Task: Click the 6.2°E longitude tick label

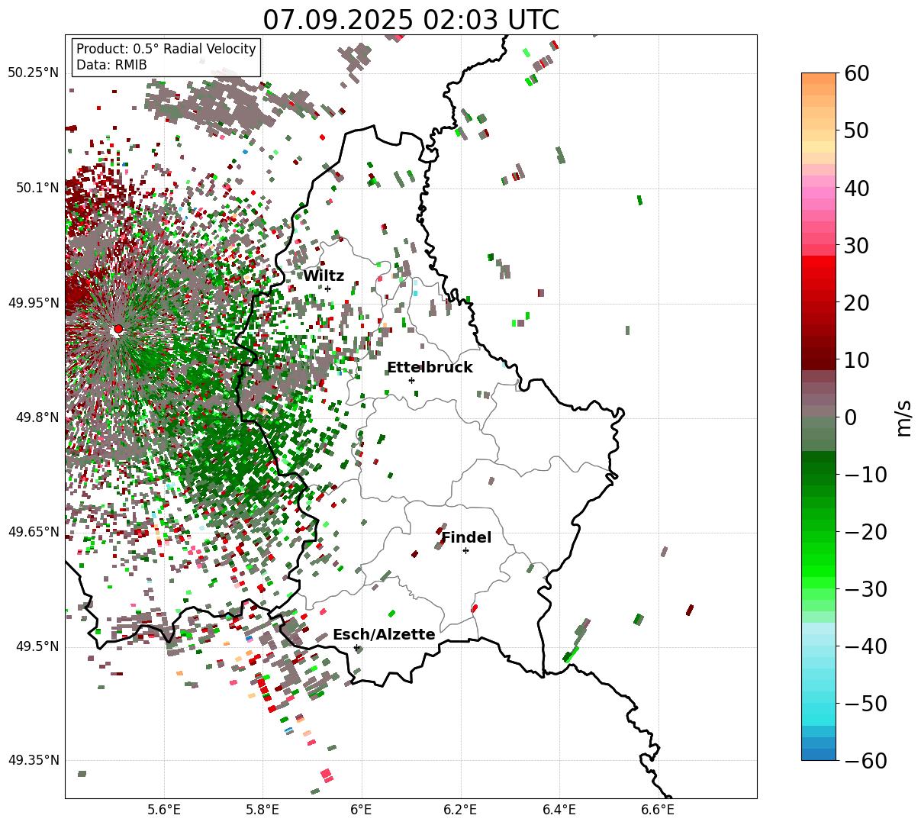Action: (x=461, y=809)
